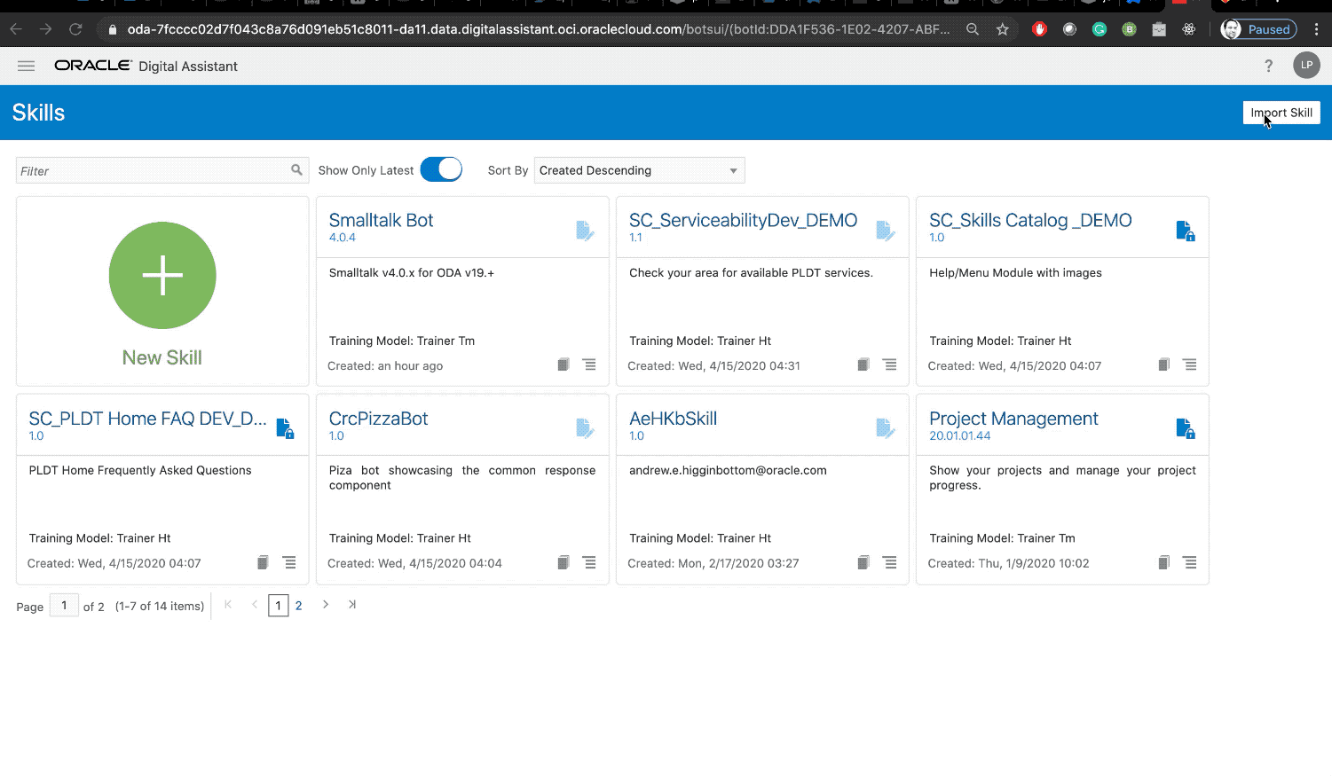Screen dimensions: 1332x776
Task: Click the browser zoom magnifier icon
Action: coord(973,29)
